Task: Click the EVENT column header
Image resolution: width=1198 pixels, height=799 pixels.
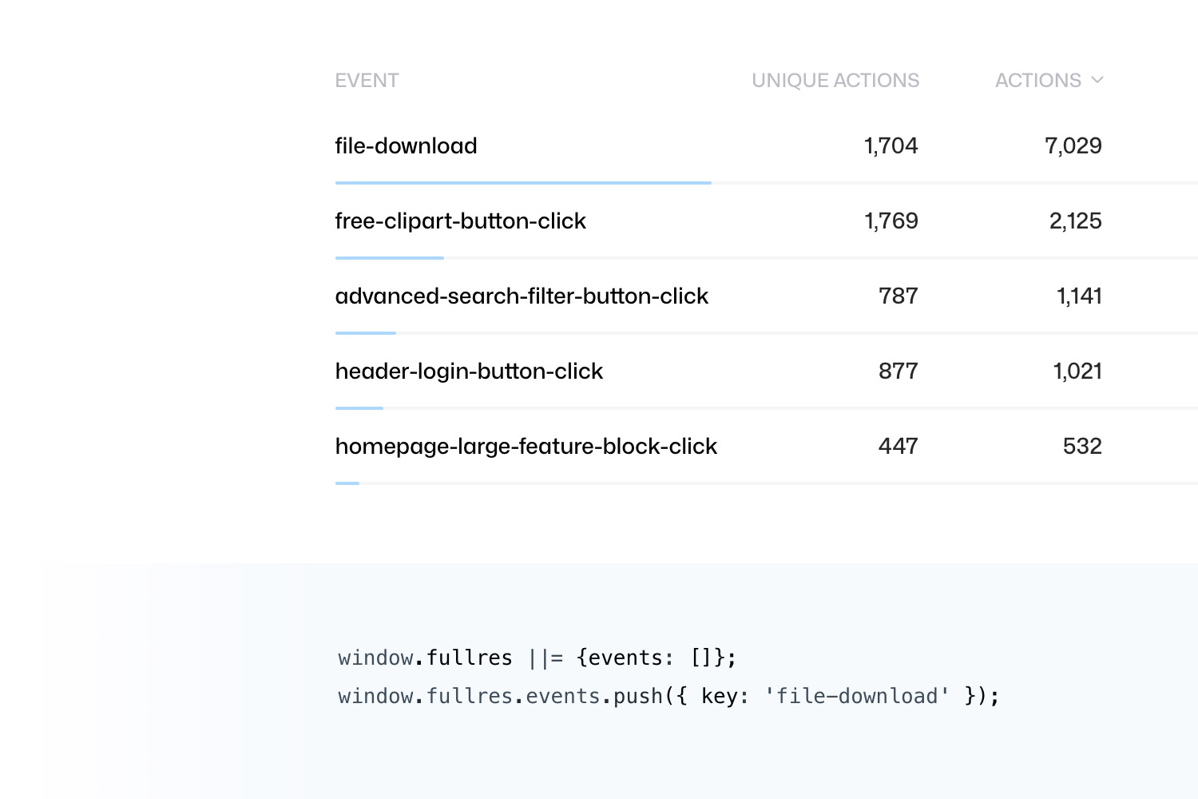Action: [x=367, y=80]
